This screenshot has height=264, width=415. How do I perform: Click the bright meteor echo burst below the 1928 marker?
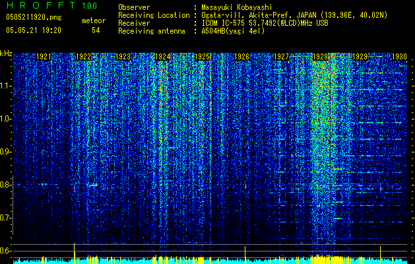(x=324, y=148)
